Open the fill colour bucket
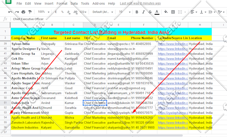 tap(166, 12)
